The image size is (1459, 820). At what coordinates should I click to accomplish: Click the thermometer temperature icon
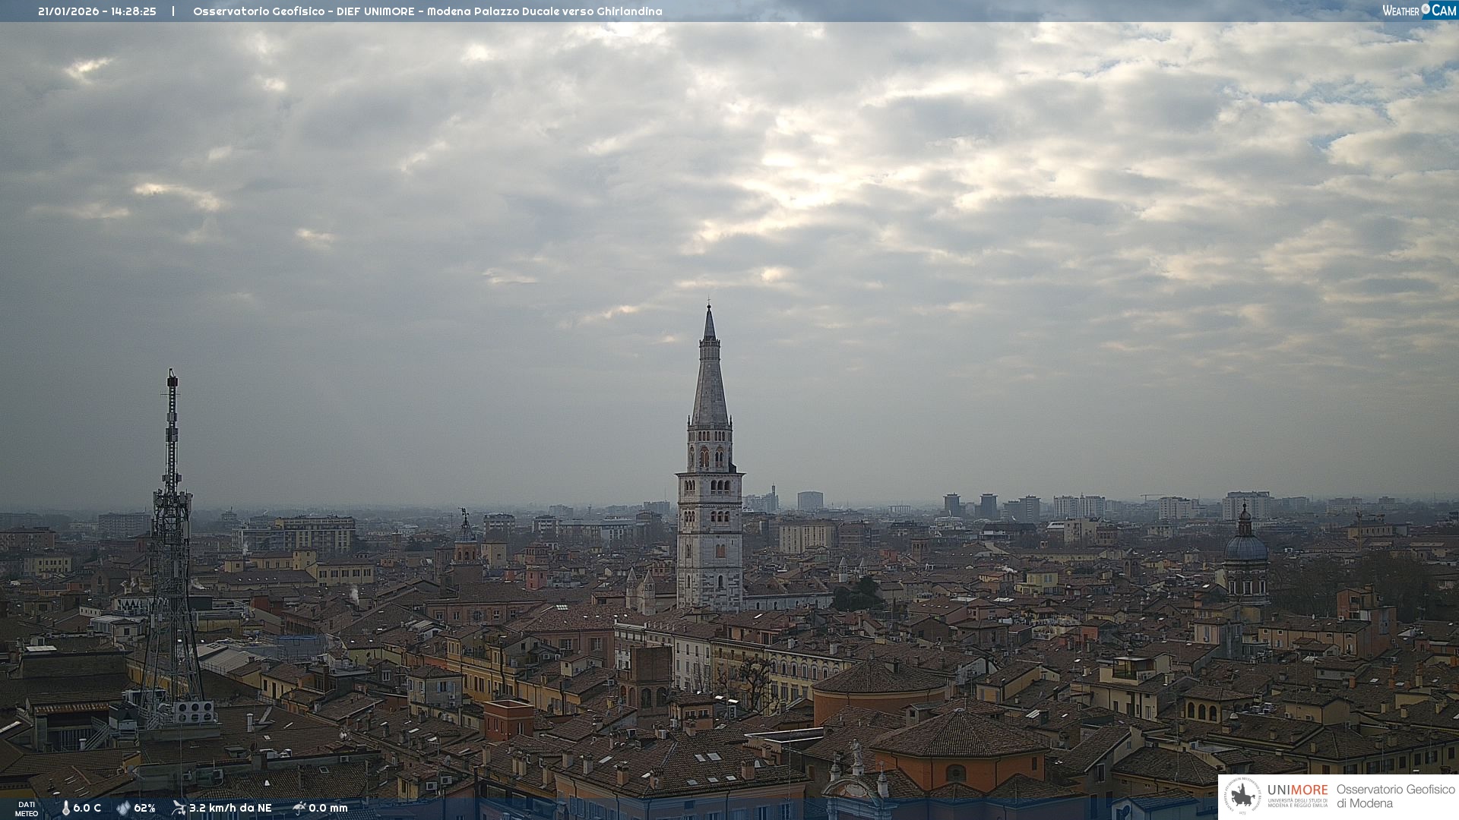(65, 808)
